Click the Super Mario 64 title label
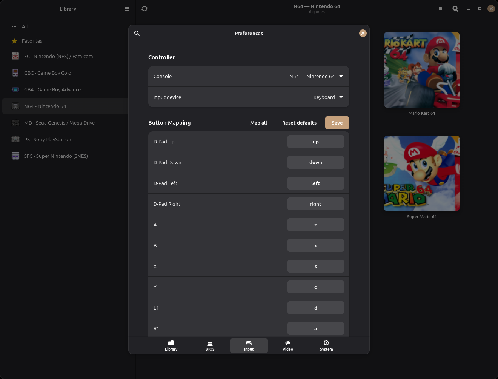This screenshot has width=498, height=379. point(422,217)
